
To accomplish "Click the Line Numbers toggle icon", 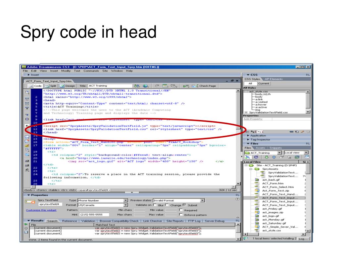I will (27, 125).
